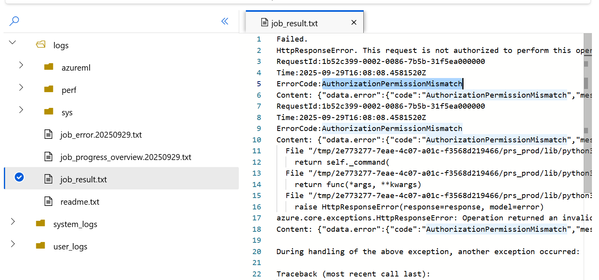Screen dimensions: 599x280
Task: Click line number 5 in gutter
Action: (259, 84)
